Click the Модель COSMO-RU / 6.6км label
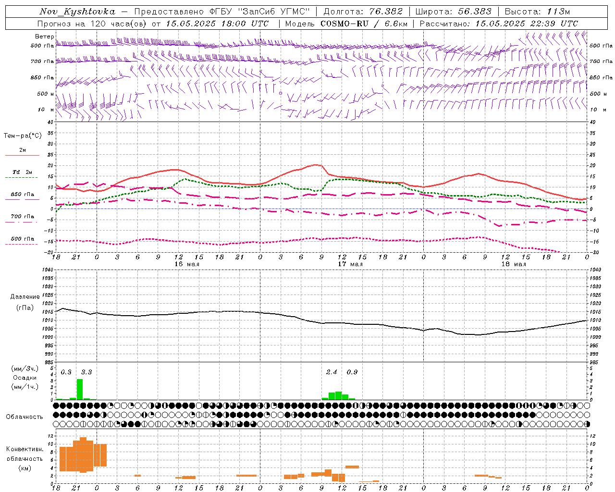This screenshot has width=615, height=492. 346,24
